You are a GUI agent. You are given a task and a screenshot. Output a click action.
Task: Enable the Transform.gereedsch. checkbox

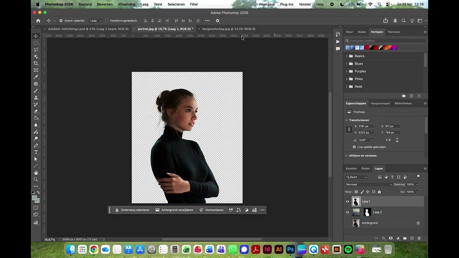107,21
